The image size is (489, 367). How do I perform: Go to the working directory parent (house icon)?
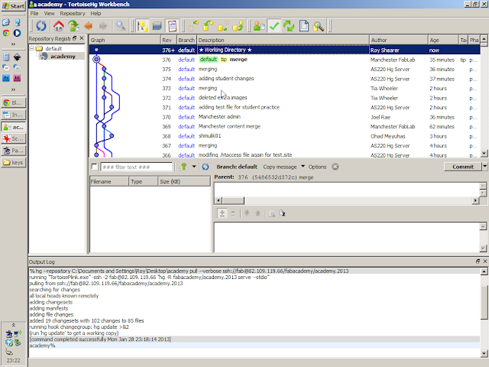click(x=58, y=26)
